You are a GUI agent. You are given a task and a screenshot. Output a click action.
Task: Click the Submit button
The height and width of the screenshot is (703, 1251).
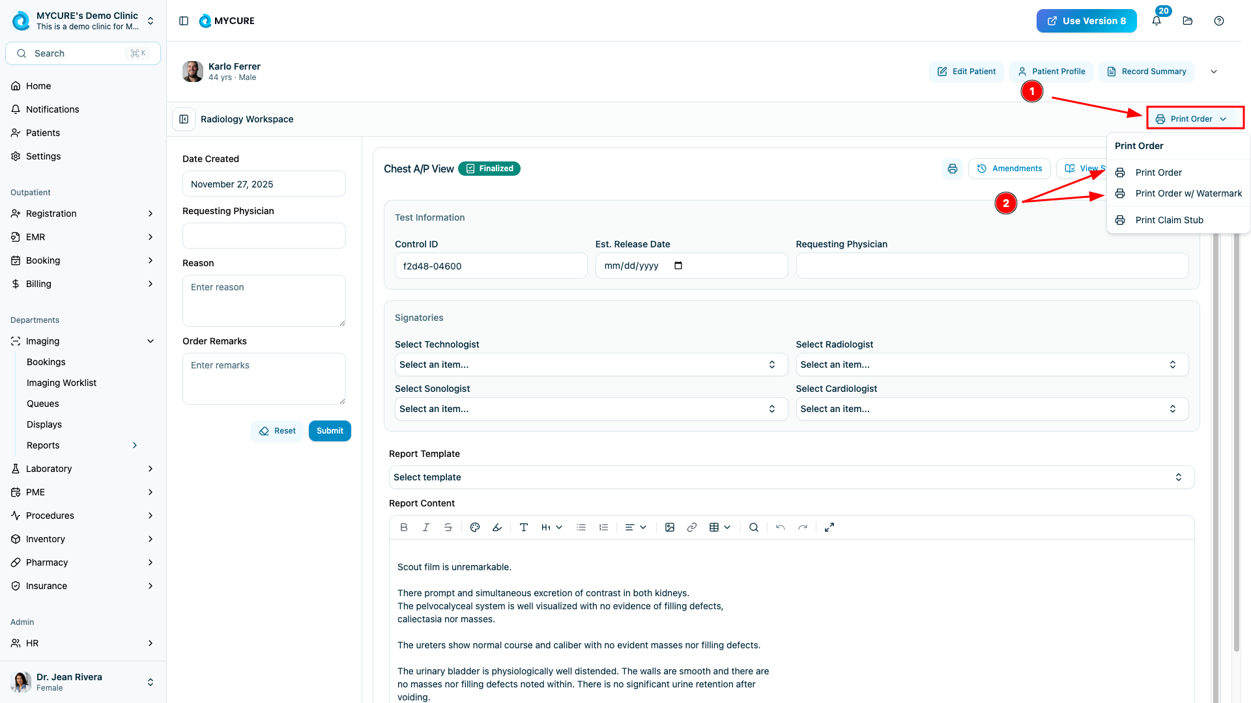[x=330, y=431]
